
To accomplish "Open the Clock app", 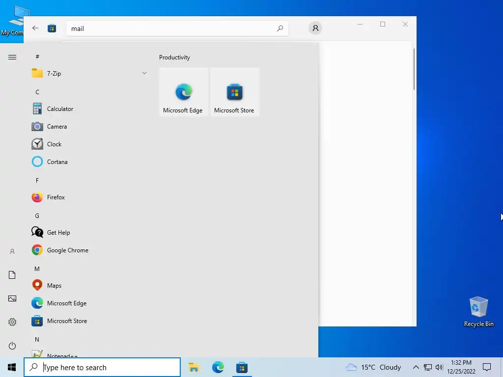I will [89, 144].
